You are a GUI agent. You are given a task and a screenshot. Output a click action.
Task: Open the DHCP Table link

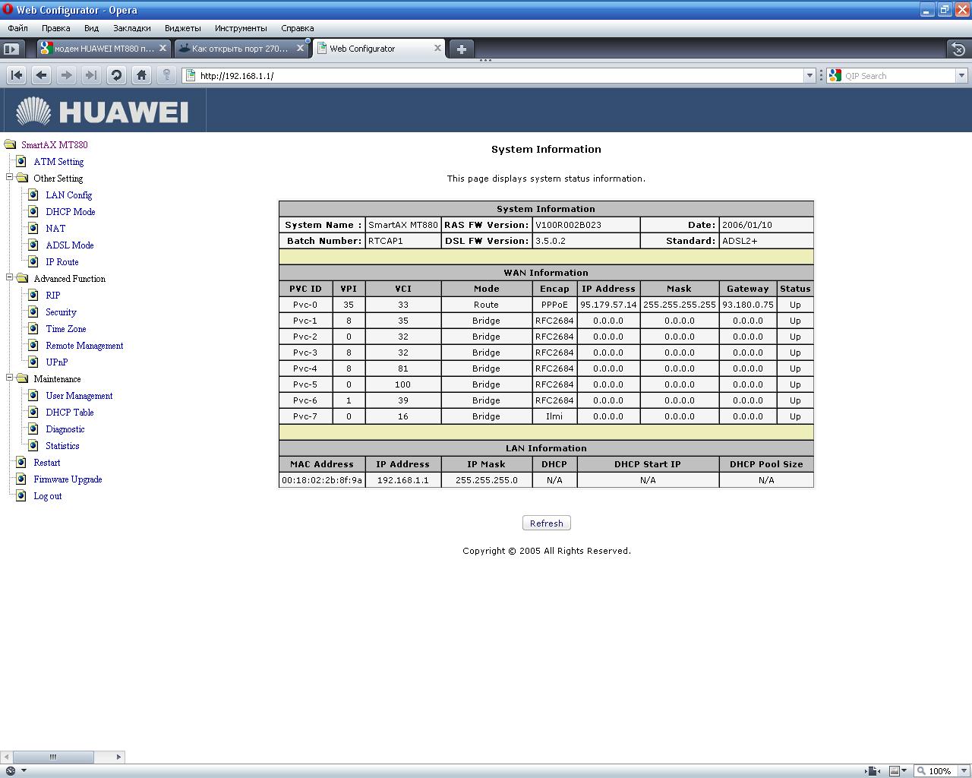point(70,412)
